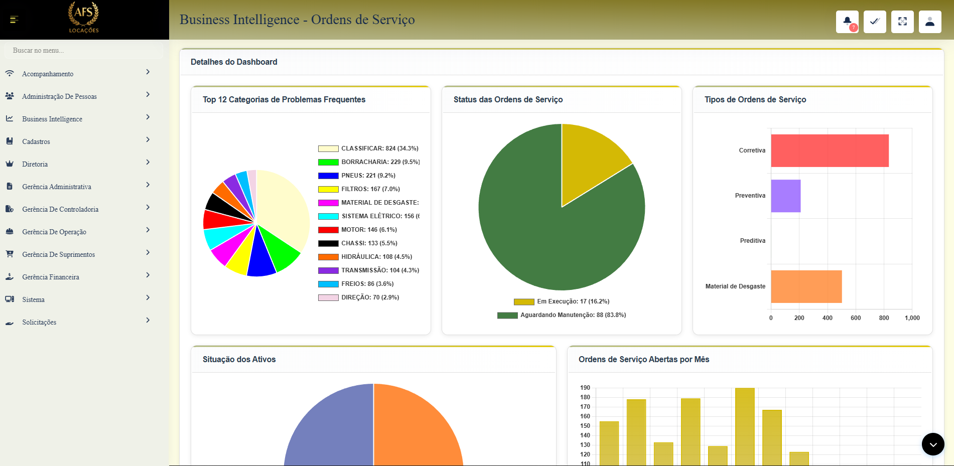Select the Business Intelligence chart icon

click(10, 117)
